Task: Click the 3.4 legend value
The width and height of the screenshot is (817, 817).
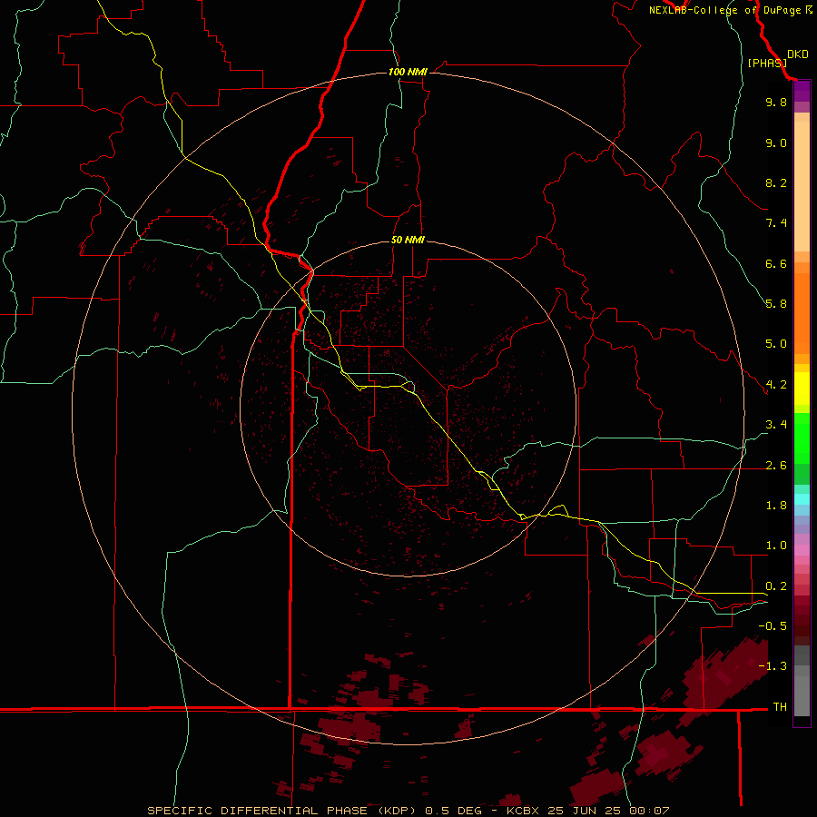Action: (x=776, y=425)
